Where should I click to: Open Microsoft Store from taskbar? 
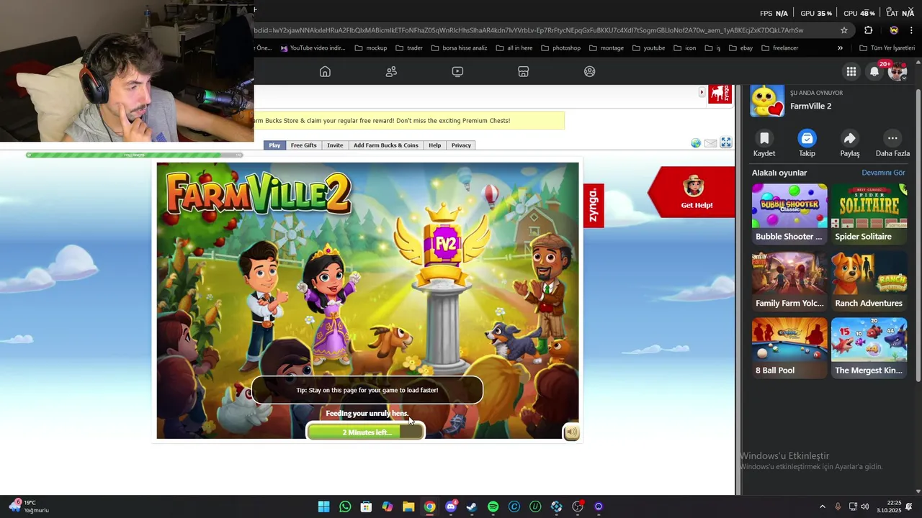click(366, 506)
